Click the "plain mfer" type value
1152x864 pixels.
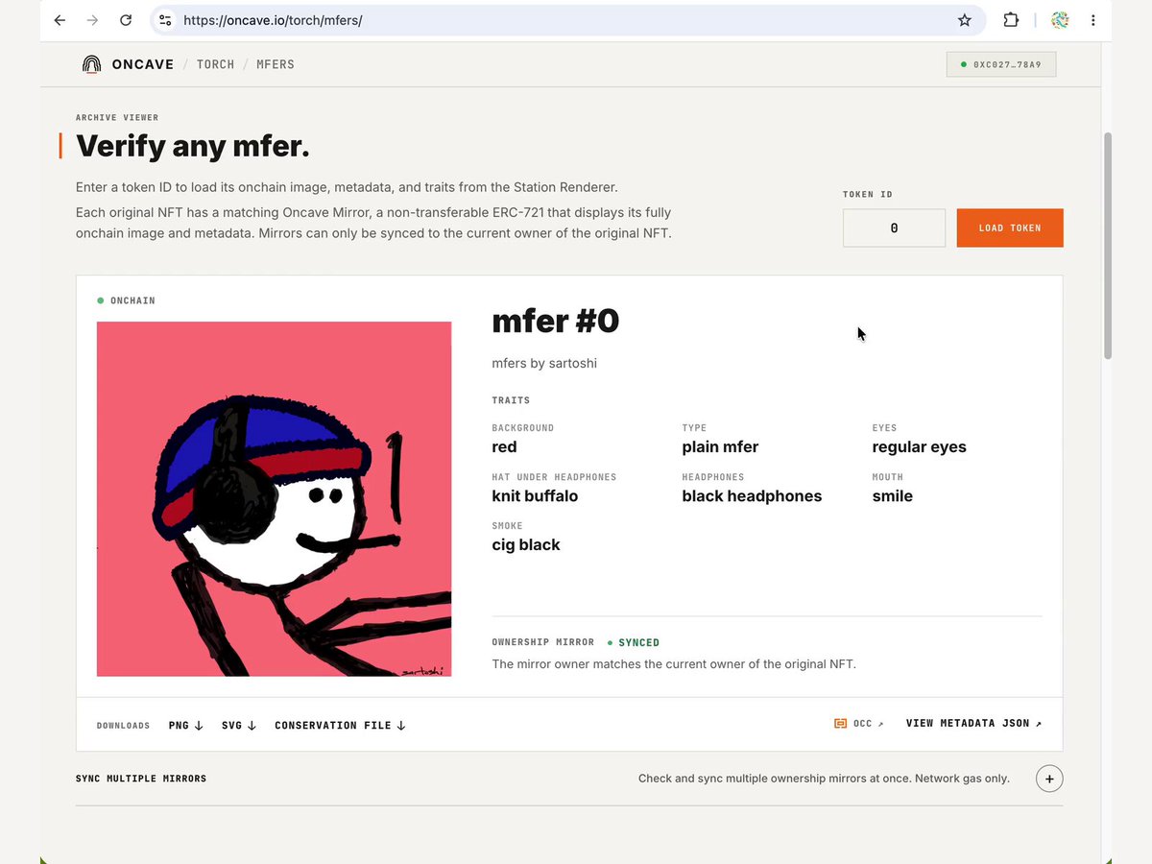click(x=720, y=447)
